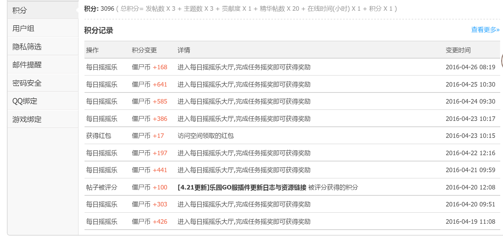The height and width of the screenshot is (239, 503).
Task: Open the 用户组 settings section
Action: tap(23, 28)
